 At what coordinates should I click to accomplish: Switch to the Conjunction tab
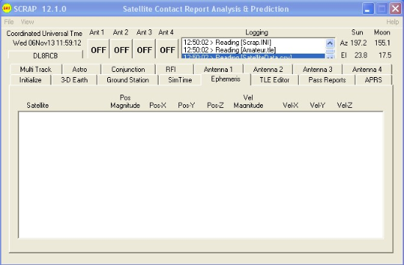pyautogui.click(x=128, y=69)
